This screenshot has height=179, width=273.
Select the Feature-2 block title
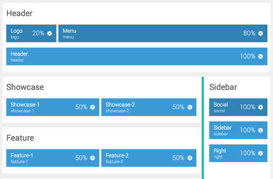tap(117, 155)
